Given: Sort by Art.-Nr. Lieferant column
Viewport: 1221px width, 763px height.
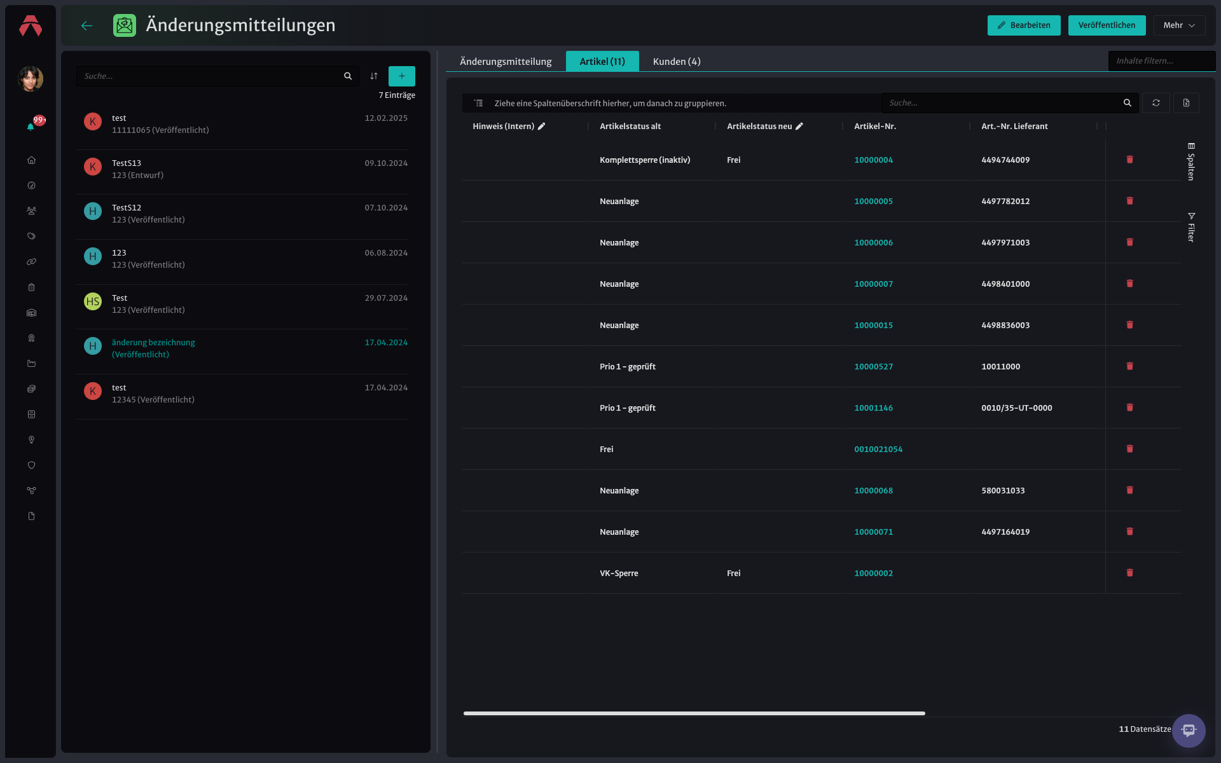Looking at the screenshot, I should point(1014,127).
